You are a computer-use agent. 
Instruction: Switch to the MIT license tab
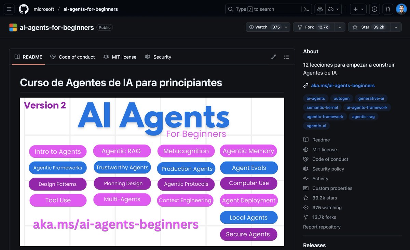click(120, 57)
